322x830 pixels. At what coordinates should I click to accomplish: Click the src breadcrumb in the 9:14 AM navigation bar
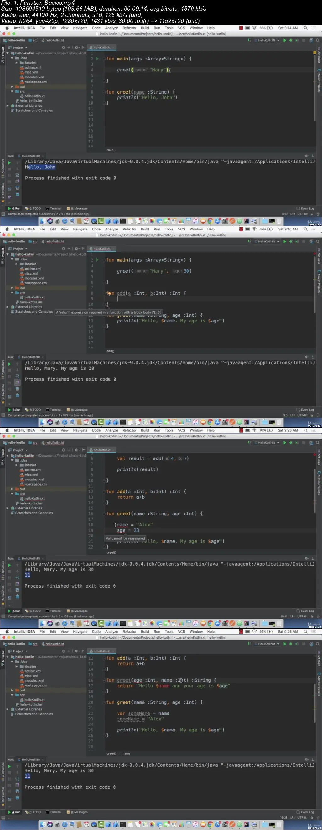pos(33,40)
